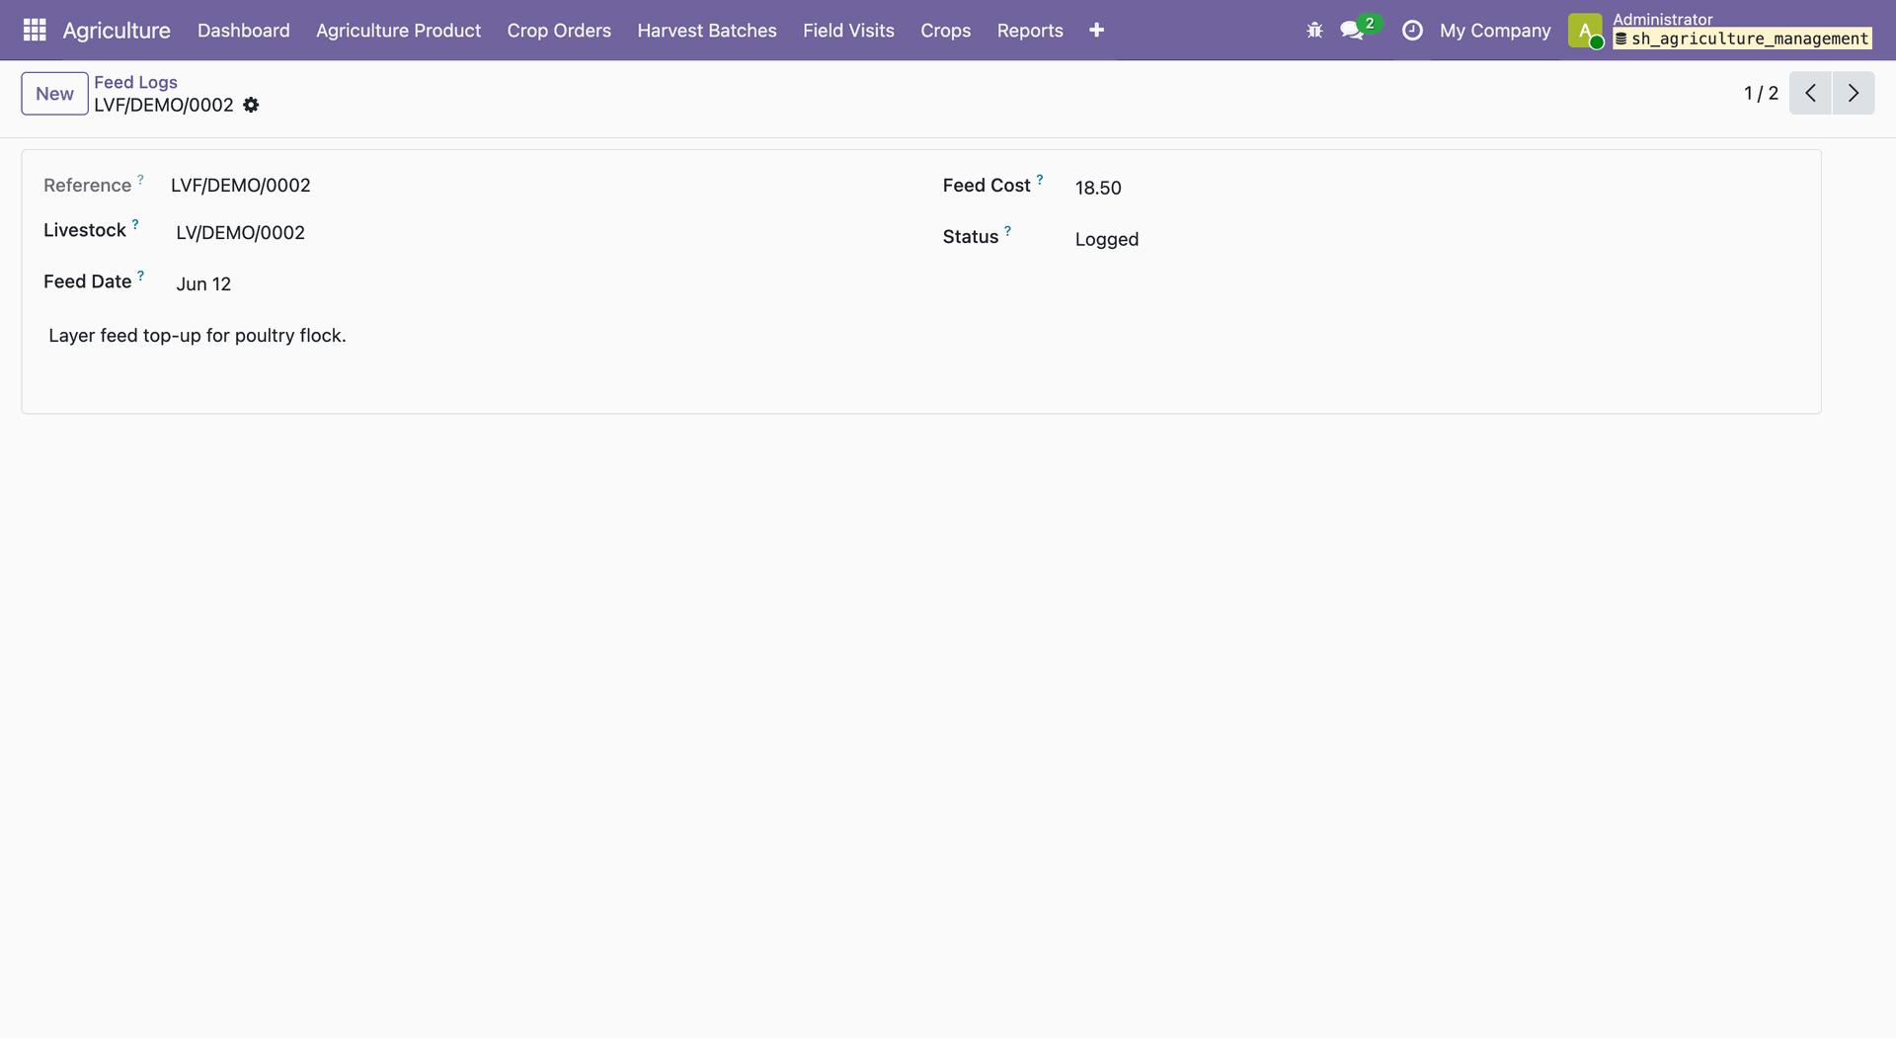
Task: Click the 1 / 2 pager counter
Action: [x=1761, y=93]
